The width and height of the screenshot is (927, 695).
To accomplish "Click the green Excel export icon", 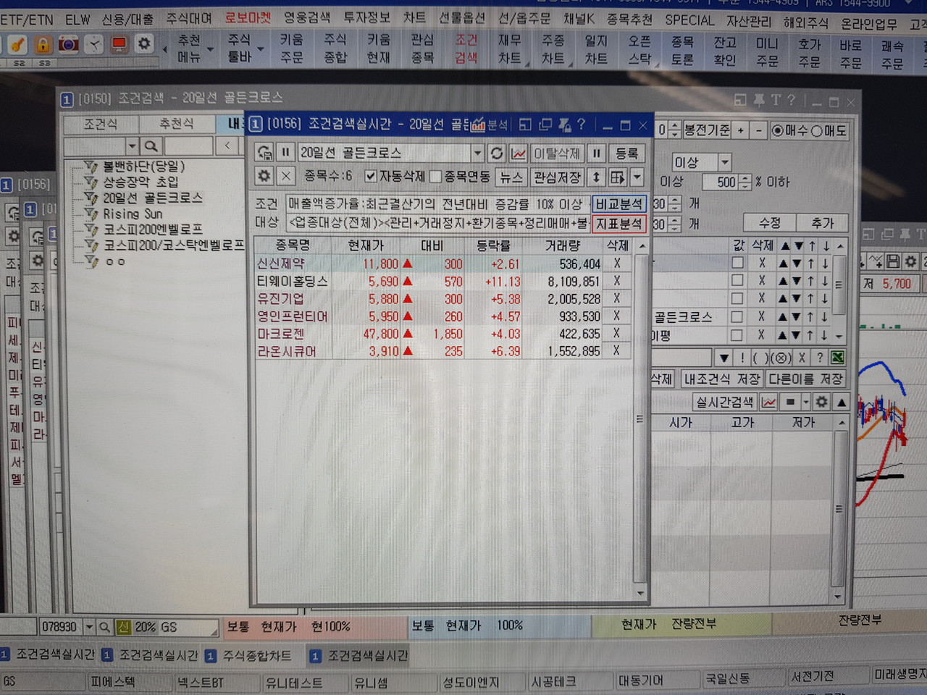I will (837, 358).
